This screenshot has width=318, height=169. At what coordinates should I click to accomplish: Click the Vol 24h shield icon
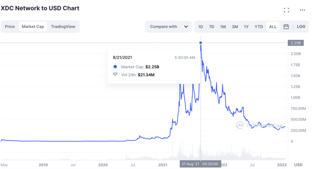click(x=115, y=74)
